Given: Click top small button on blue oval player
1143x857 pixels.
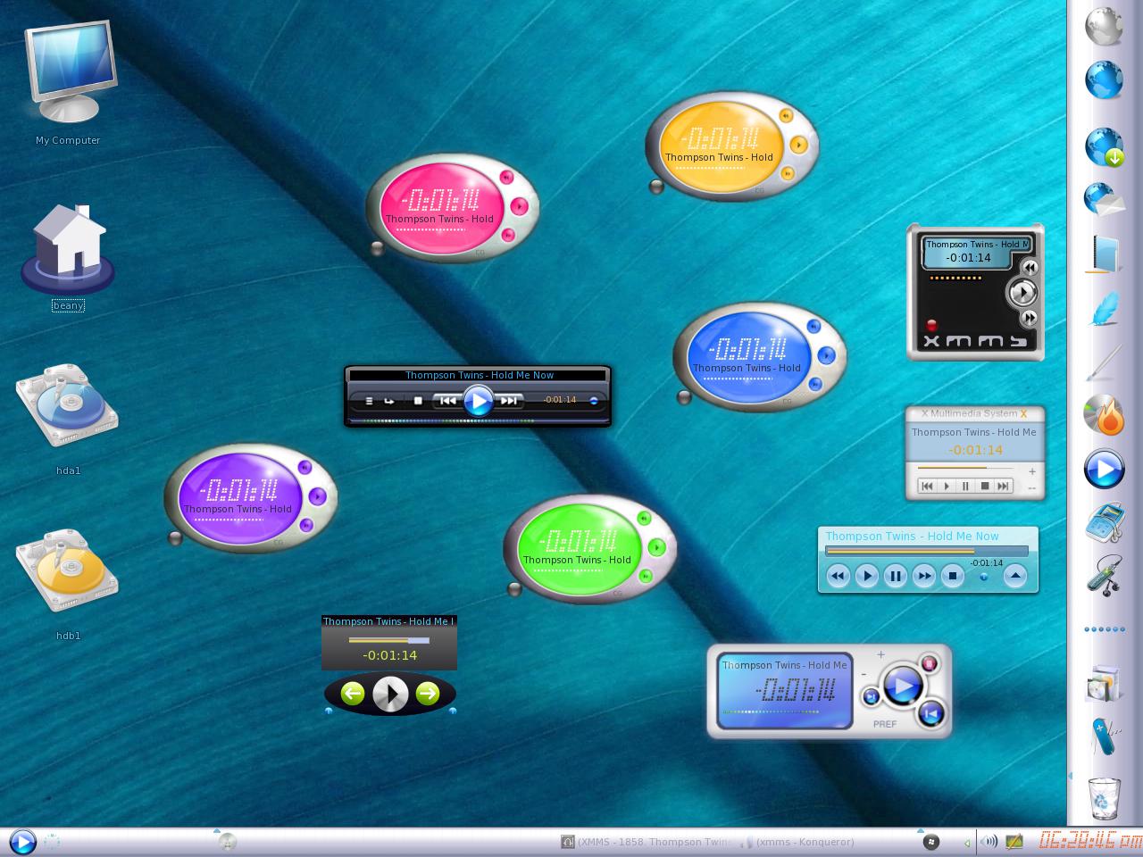Looking at the screenshot, I should 813,327.
